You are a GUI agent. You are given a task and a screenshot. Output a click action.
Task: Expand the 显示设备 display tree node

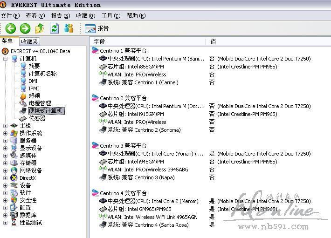pos(5,148)
